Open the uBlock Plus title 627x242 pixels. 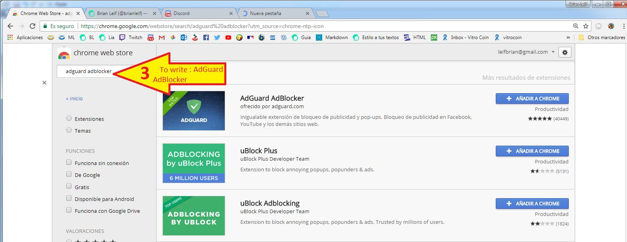259,151
